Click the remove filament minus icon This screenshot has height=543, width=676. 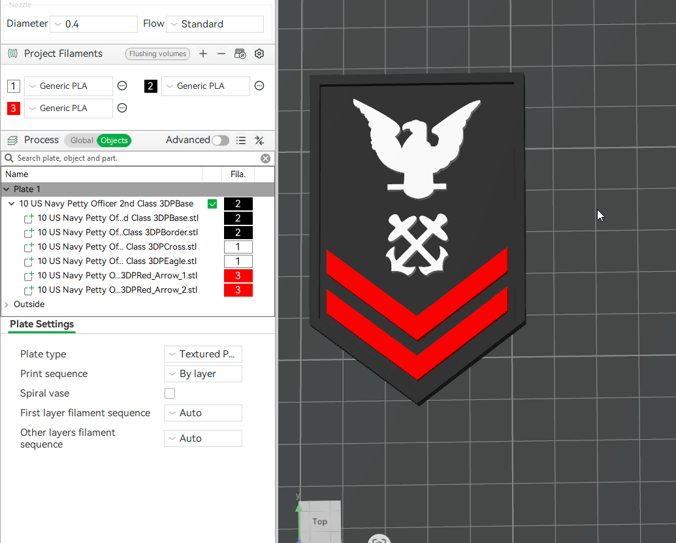click(223, 54)
